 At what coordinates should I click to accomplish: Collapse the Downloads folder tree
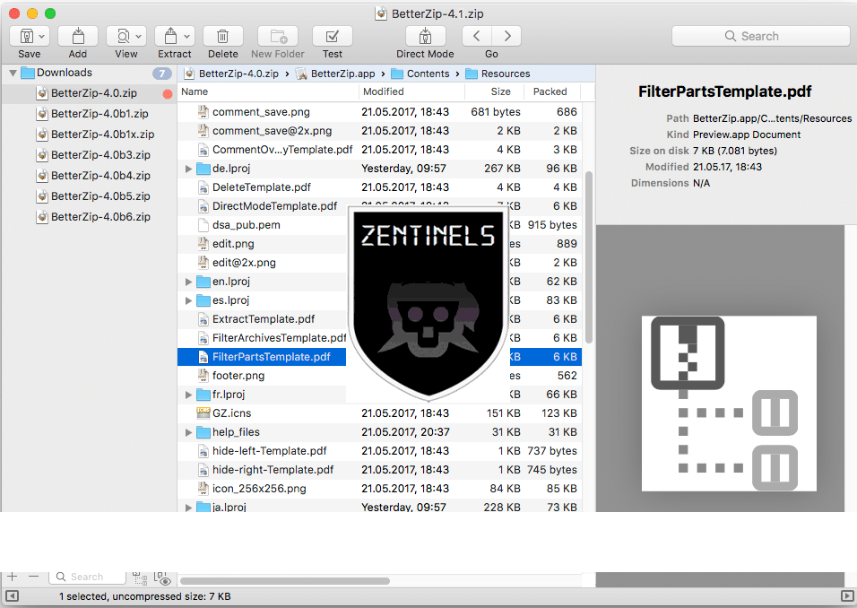[13, 73]
